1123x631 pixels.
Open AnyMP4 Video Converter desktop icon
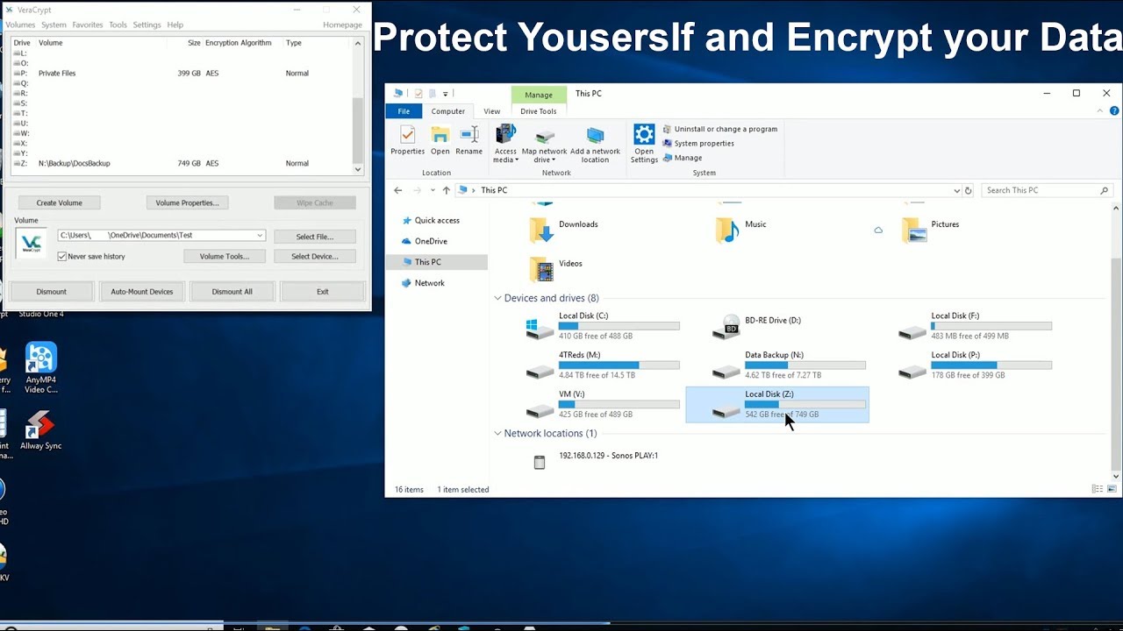(x=41, y=358)
